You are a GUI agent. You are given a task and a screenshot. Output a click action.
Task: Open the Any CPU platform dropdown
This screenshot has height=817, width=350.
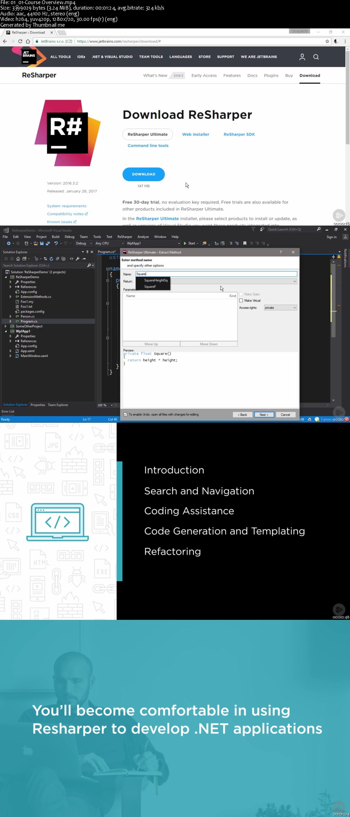[109, 243]
